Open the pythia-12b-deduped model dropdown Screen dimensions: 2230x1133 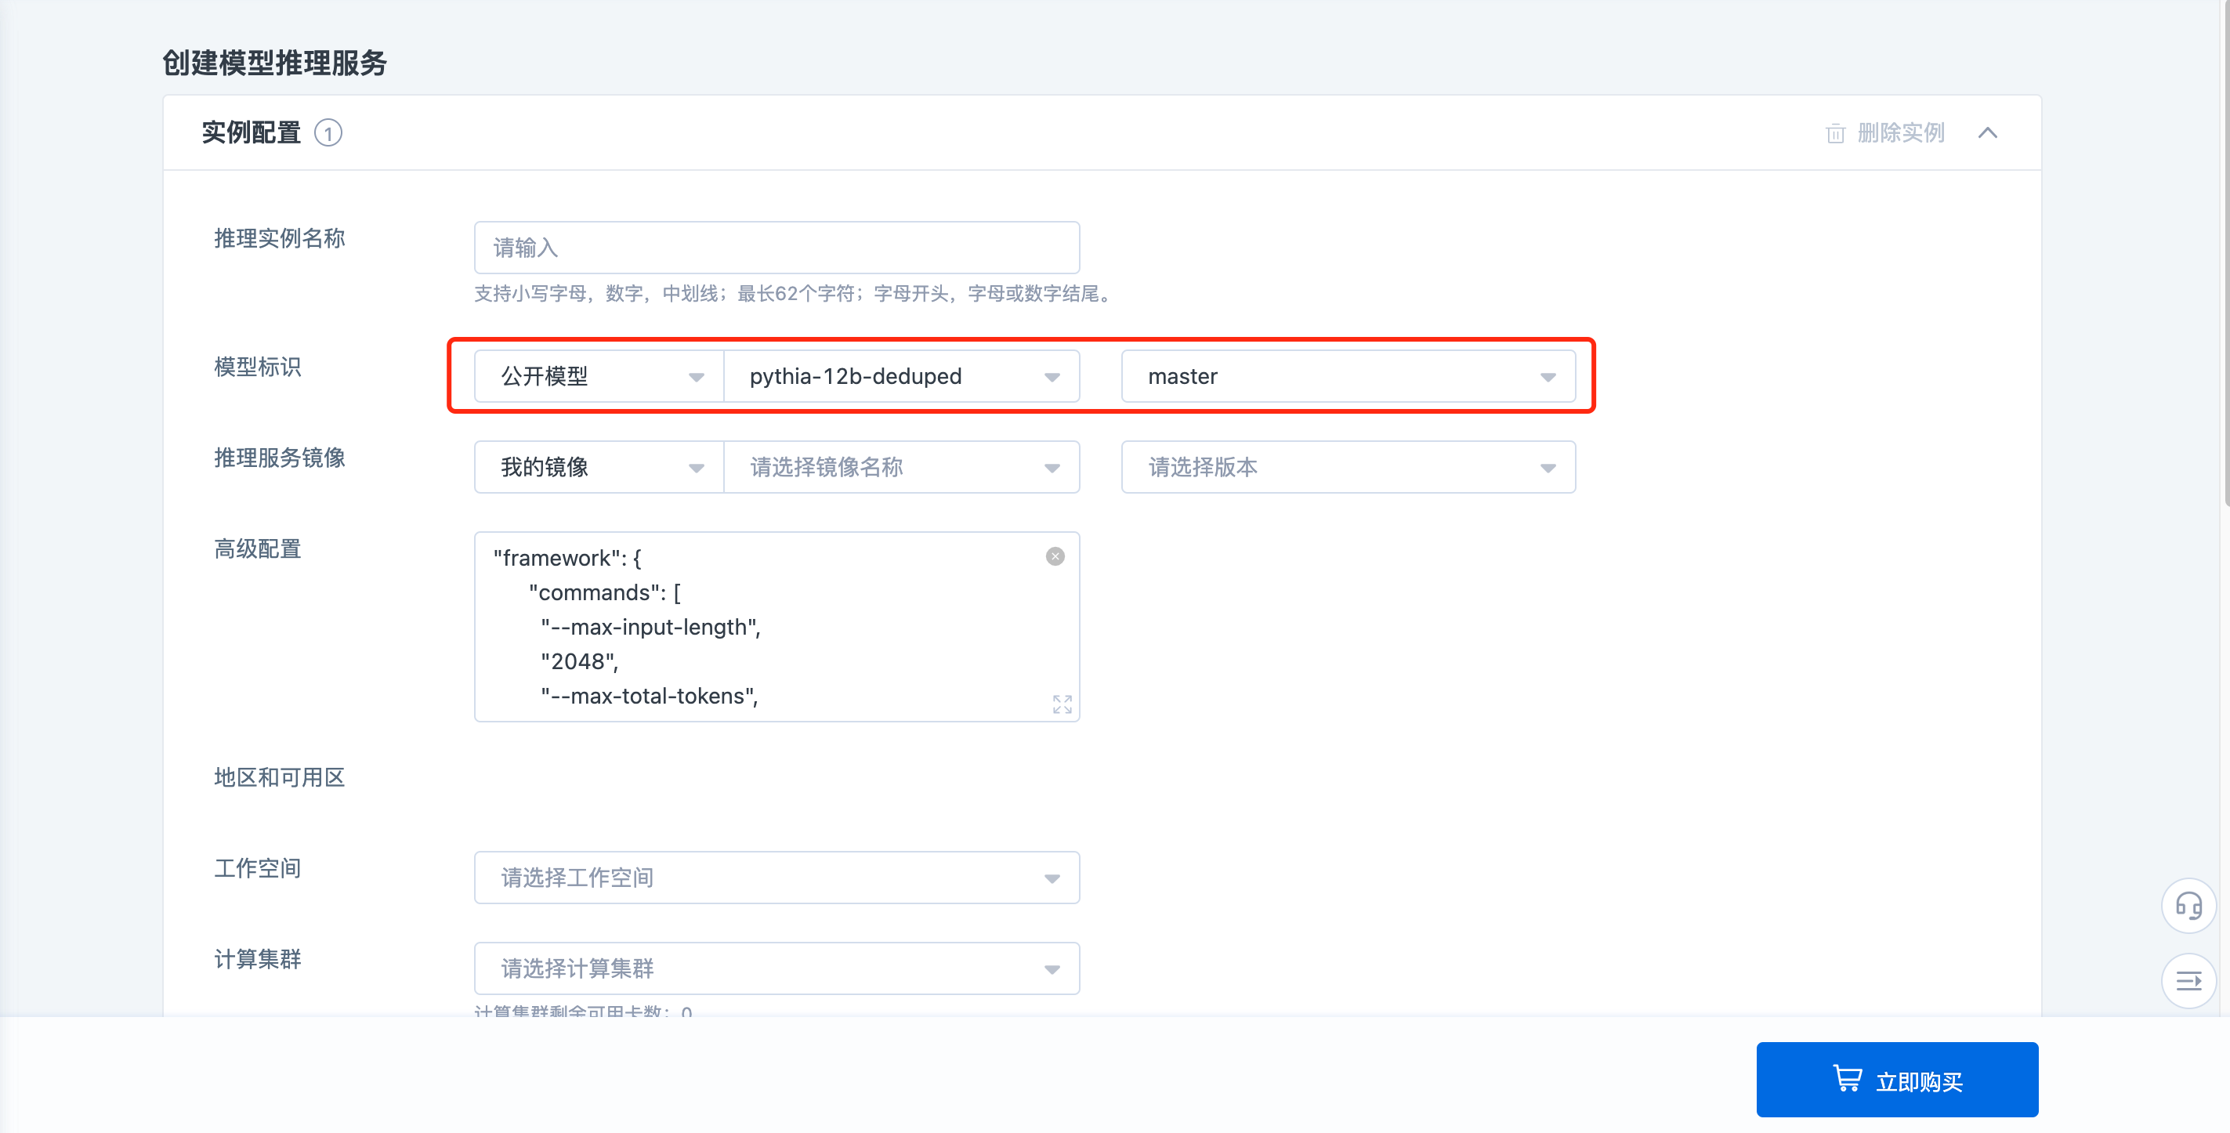901,375
